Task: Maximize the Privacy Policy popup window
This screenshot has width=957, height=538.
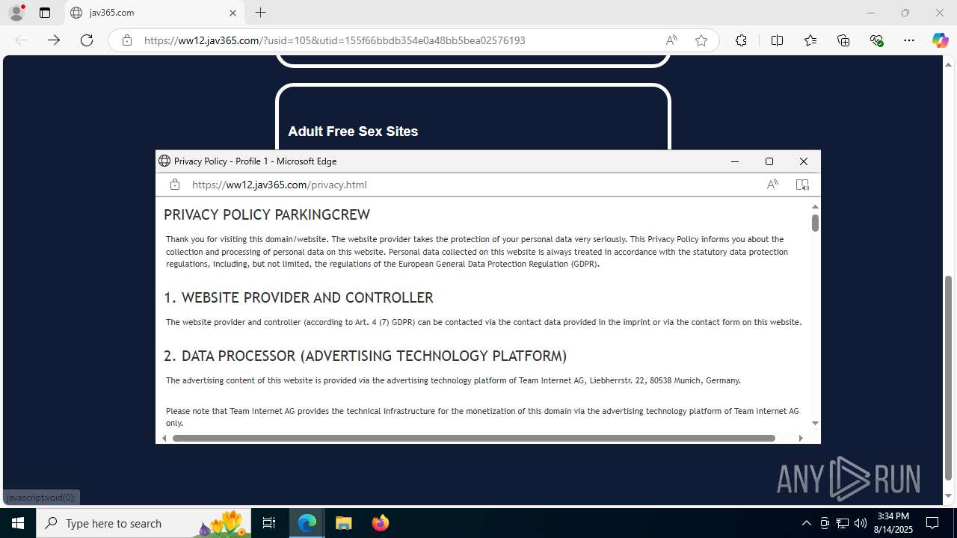Action: pyautogui.click(x=769, y=161)
